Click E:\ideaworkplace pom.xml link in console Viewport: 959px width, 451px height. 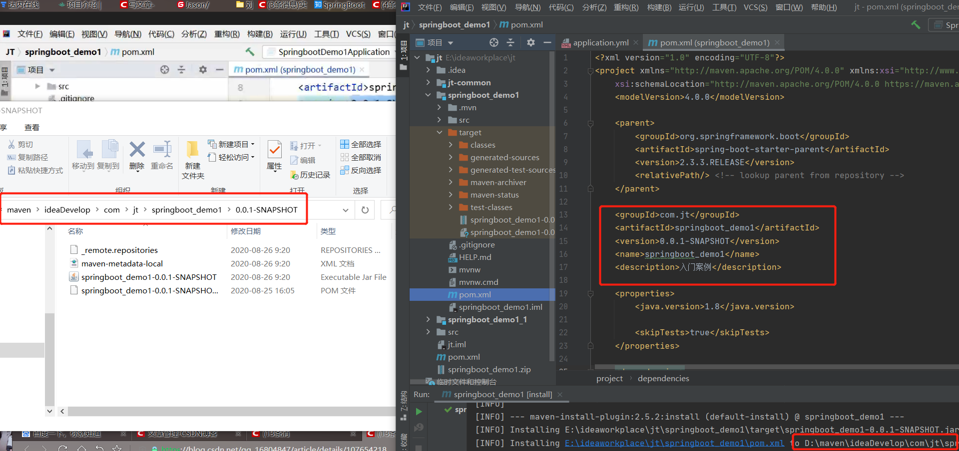tap(674, 443)
